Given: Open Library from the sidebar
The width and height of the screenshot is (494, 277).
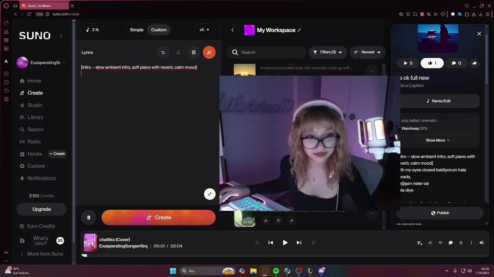Looking at the screenshot, I should click(x=31, y=117).
